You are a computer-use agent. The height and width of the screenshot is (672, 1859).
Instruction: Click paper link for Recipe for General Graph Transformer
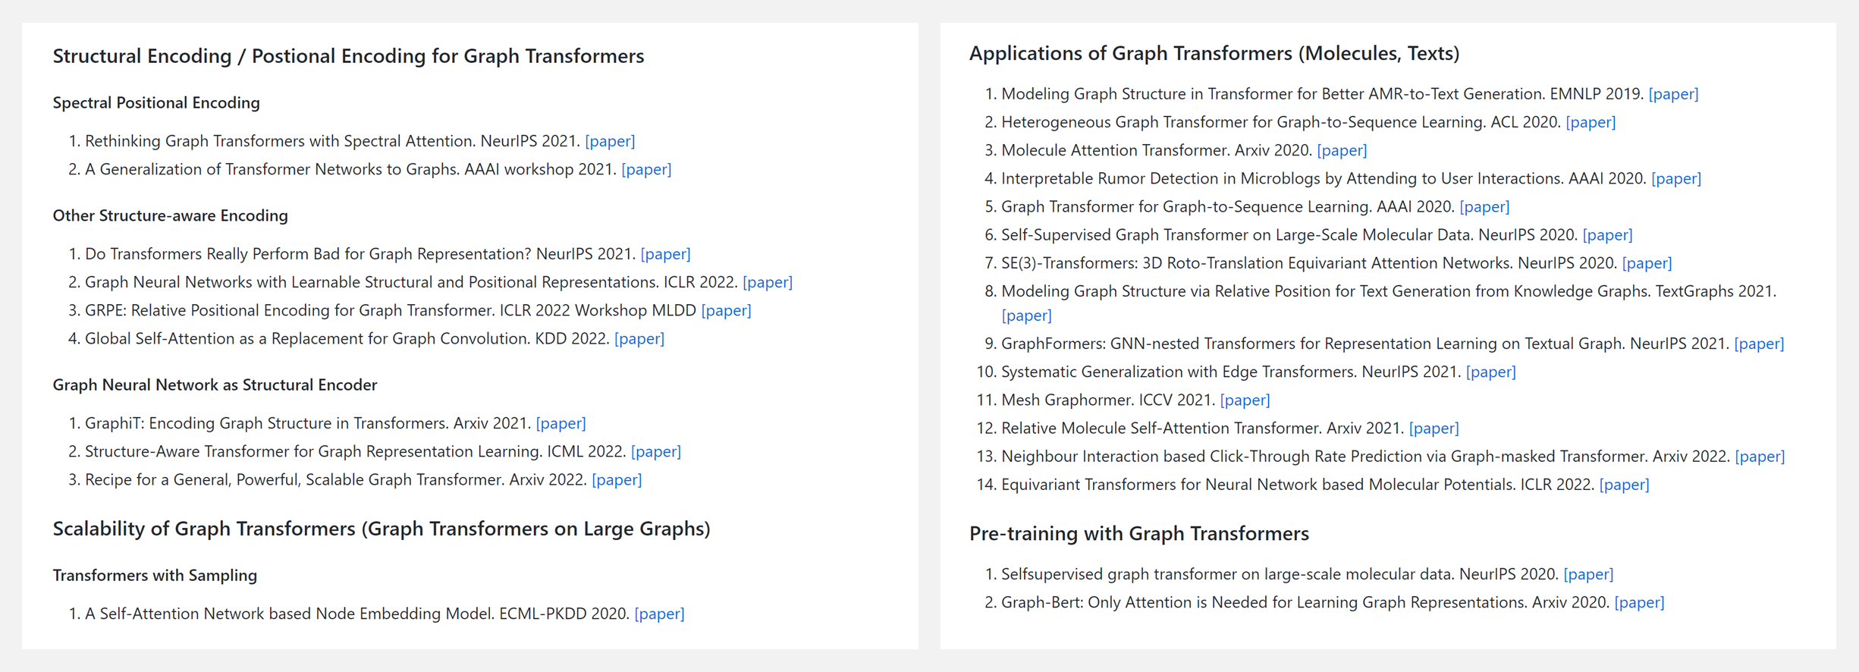(x=616, y=479)
